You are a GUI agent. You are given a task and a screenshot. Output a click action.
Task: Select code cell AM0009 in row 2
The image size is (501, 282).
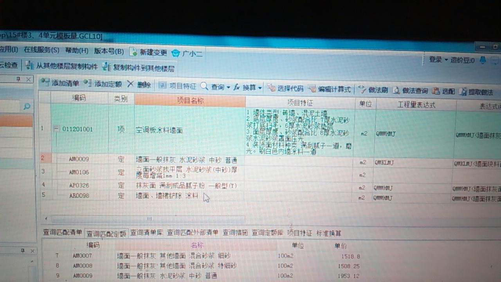(79, 159)
